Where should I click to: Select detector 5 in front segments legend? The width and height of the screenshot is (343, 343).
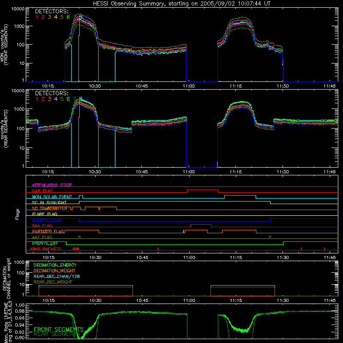click(x=62, y=17)
